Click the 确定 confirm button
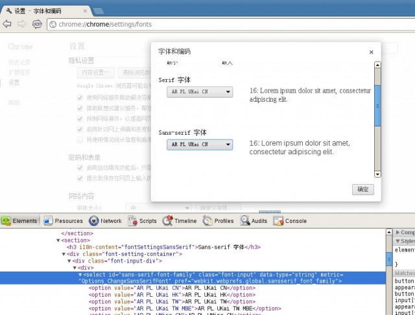415x315 pixels. (363, 189)
